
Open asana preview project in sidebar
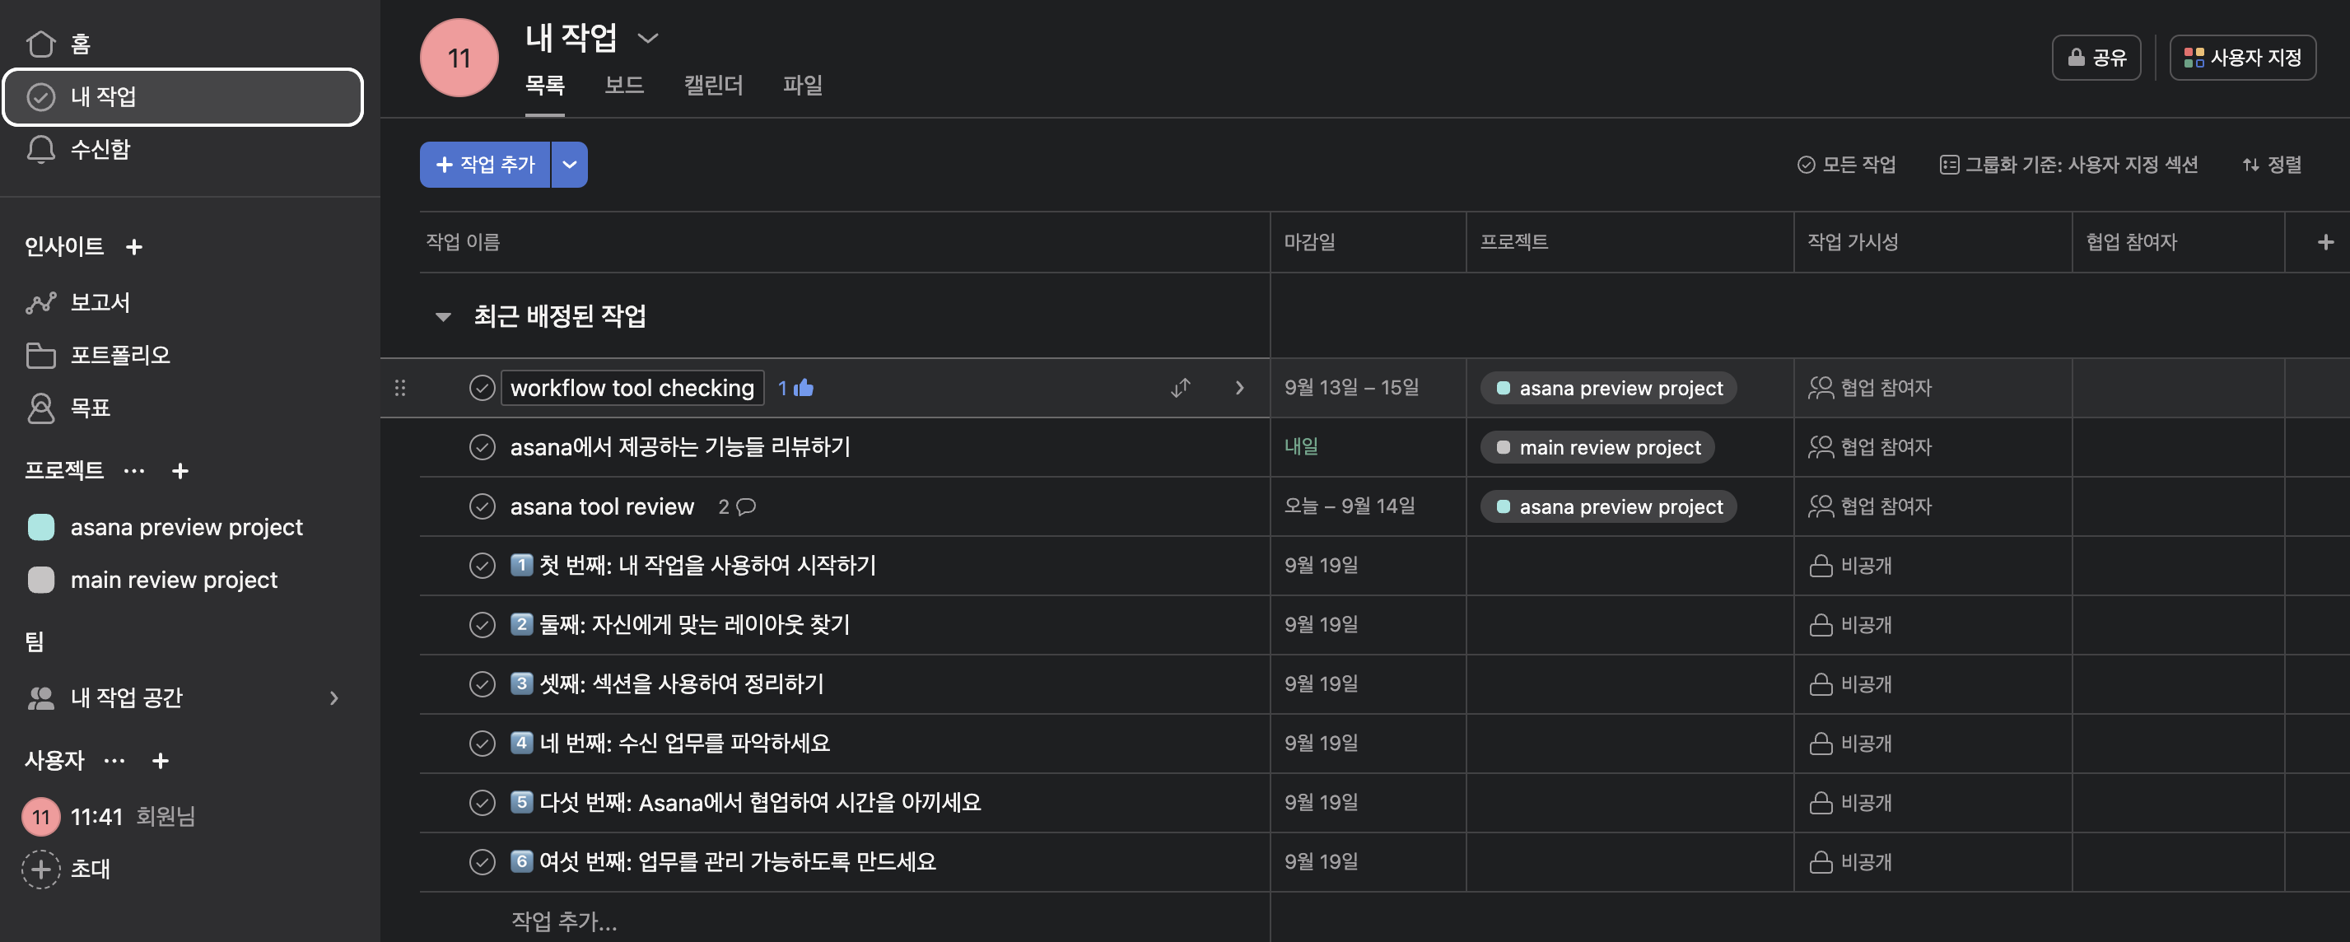186,527
